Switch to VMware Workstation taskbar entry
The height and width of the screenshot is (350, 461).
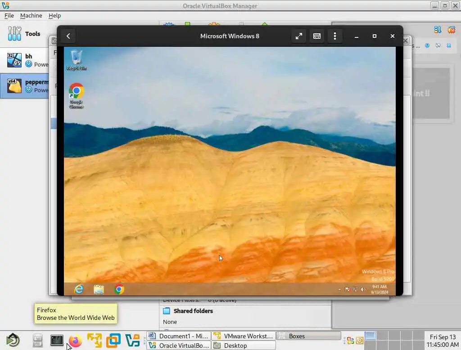[x=244, y=336]
